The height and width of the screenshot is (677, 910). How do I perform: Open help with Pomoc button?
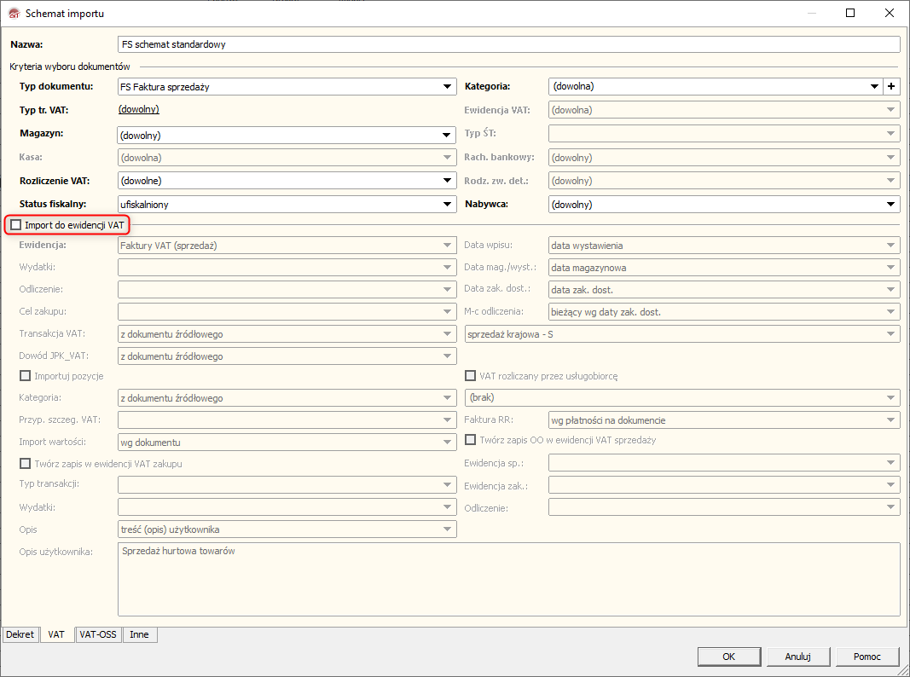(867, 657)
